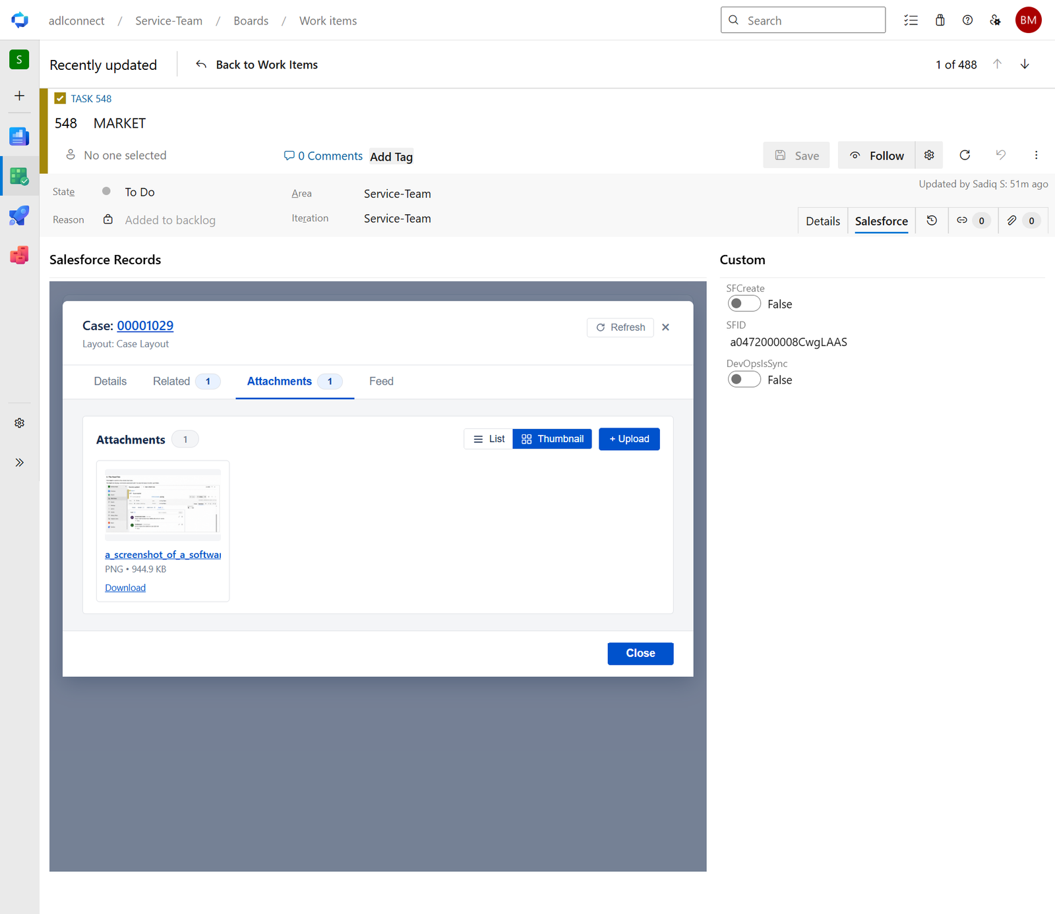The width and height of the screenshot is (1055, 914).
Task: Open the Overview dashboard icon in sidebar
Action: [19, 136]
